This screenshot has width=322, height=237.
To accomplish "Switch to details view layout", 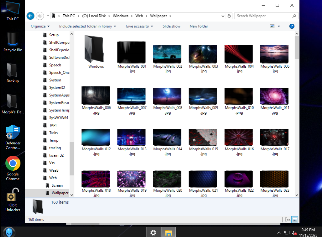I will pyautogui.click(x=288, y=219).
